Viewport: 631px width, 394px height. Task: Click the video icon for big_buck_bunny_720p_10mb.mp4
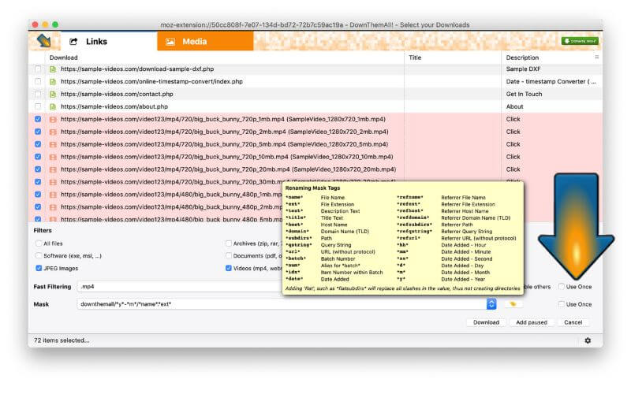(53, 157)
